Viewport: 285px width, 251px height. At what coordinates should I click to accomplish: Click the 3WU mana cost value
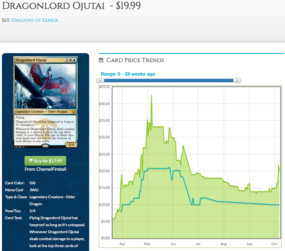[x=34, y=190]
